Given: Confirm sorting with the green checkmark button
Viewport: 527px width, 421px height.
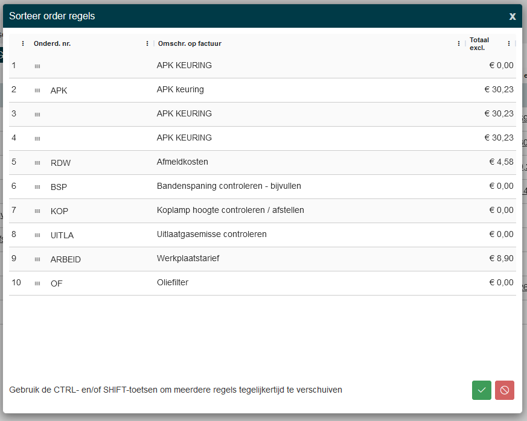Looking at the screenshot, I should pyautogui.click(x=482, y=390).
